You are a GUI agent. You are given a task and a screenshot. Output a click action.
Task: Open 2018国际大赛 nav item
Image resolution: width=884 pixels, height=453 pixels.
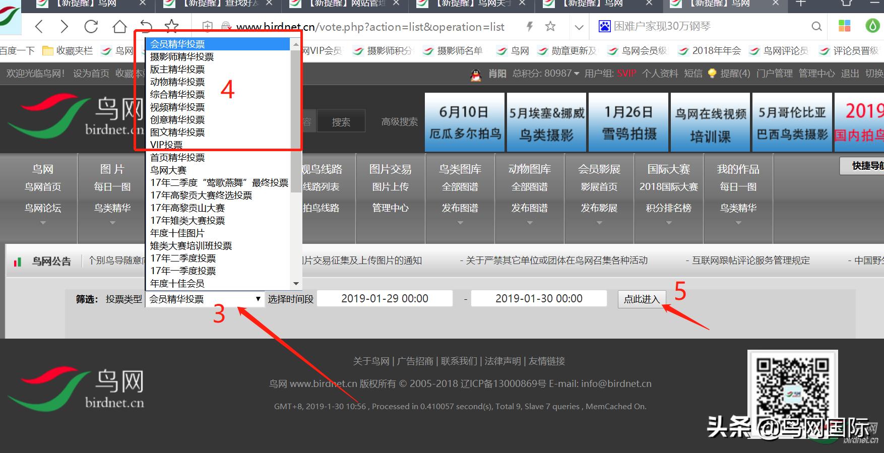pos(668,187)
